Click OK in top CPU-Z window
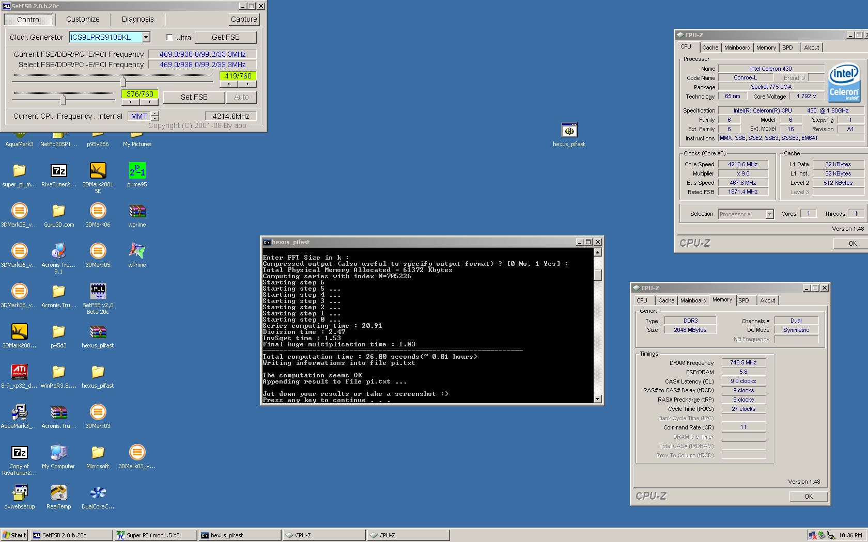The height and width of the screenshot is (542, 868). 853,244
